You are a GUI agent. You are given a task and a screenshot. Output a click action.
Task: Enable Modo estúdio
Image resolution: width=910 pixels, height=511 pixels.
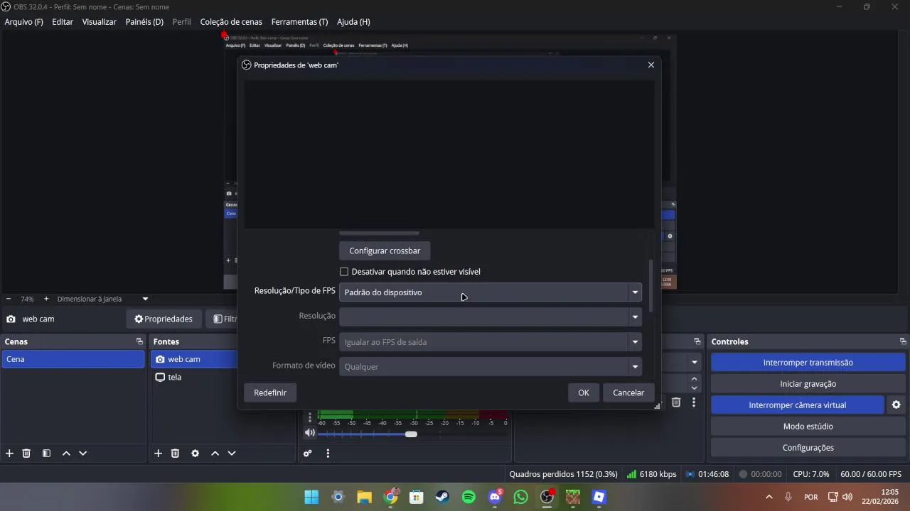808,427
